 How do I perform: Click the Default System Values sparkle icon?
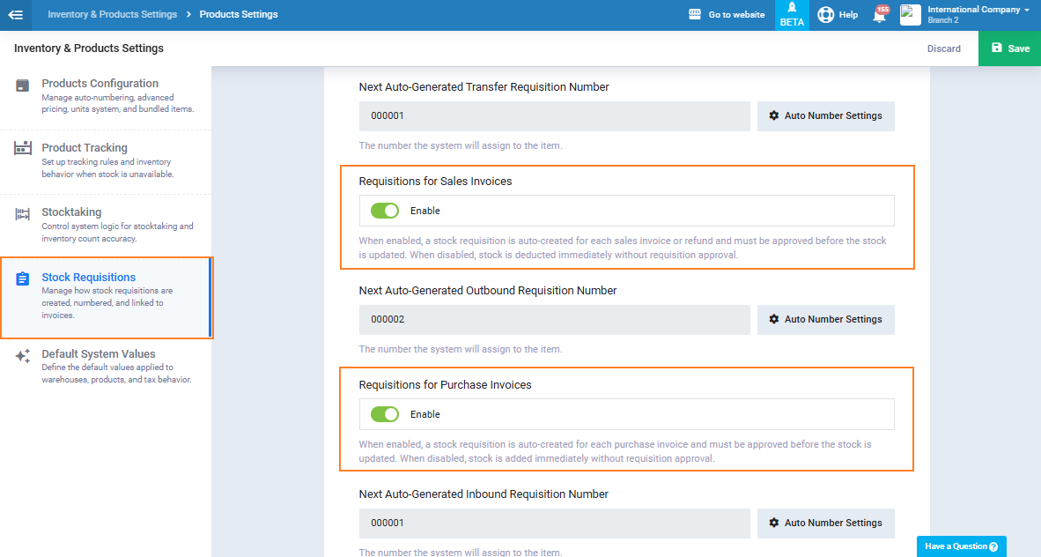[23, 355]
